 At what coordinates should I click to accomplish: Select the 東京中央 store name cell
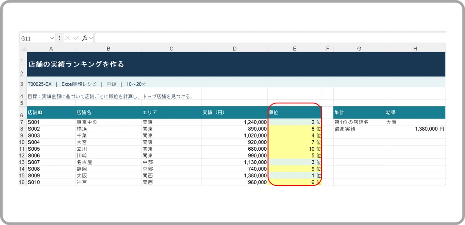click(108, 122)
